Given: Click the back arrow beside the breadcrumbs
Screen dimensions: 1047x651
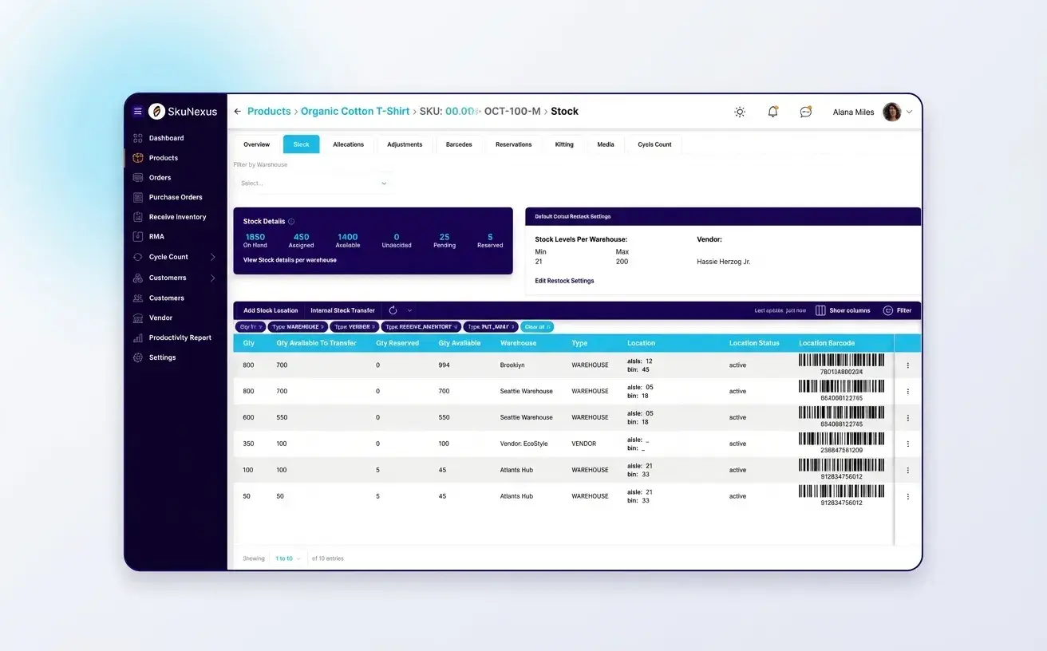Looking at the screenshot, I should pyautogui.click(x=237, y=111).
